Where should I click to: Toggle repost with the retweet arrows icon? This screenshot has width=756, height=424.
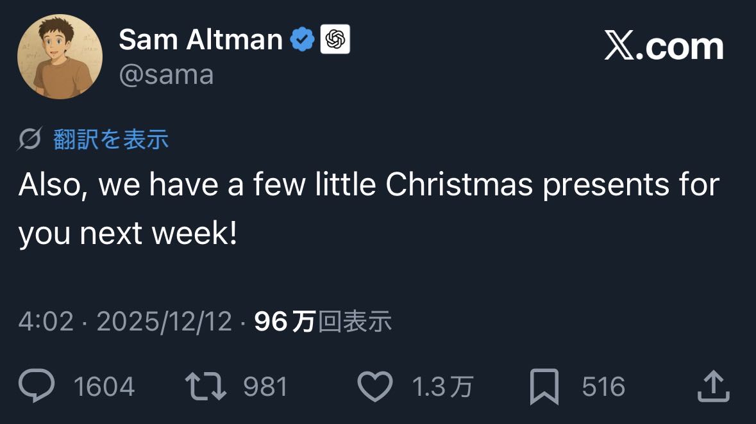(205, 386)
